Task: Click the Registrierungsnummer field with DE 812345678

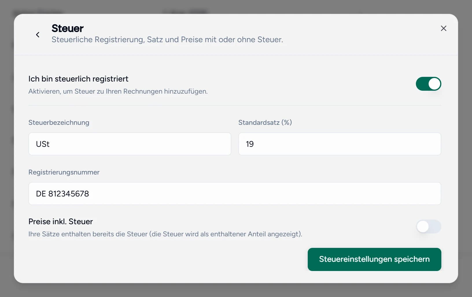Action: pyautogui.click(x=235, y=194)
